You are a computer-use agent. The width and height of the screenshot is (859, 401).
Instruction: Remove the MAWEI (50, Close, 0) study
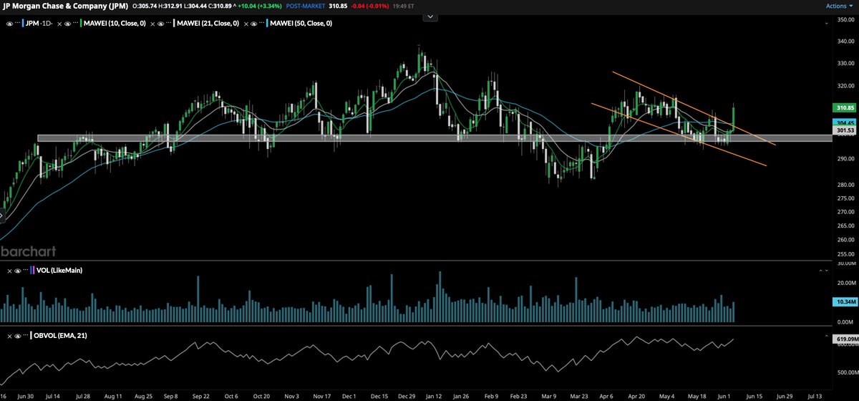tap(246, 24)
